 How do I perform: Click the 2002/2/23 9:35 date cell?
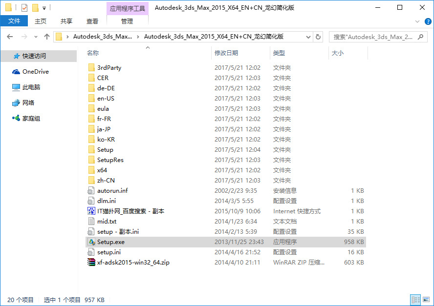pos(236,191)
